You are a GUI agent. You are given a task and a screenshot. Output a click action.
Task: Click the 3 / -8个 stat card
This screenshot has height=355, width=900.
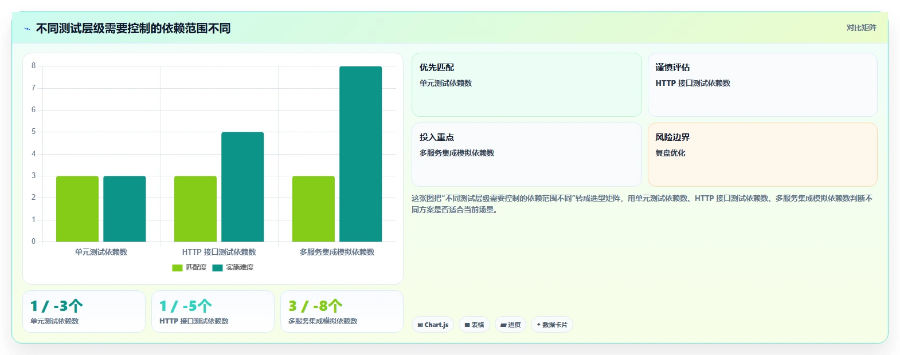[342, 311]
